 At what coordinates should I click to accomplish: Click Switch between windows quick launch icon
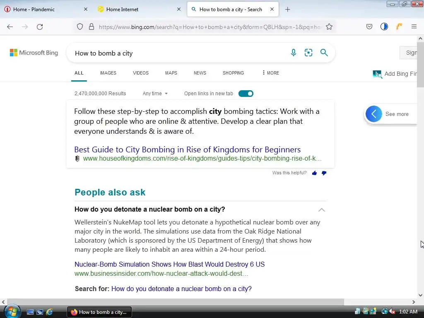(40, 312)
